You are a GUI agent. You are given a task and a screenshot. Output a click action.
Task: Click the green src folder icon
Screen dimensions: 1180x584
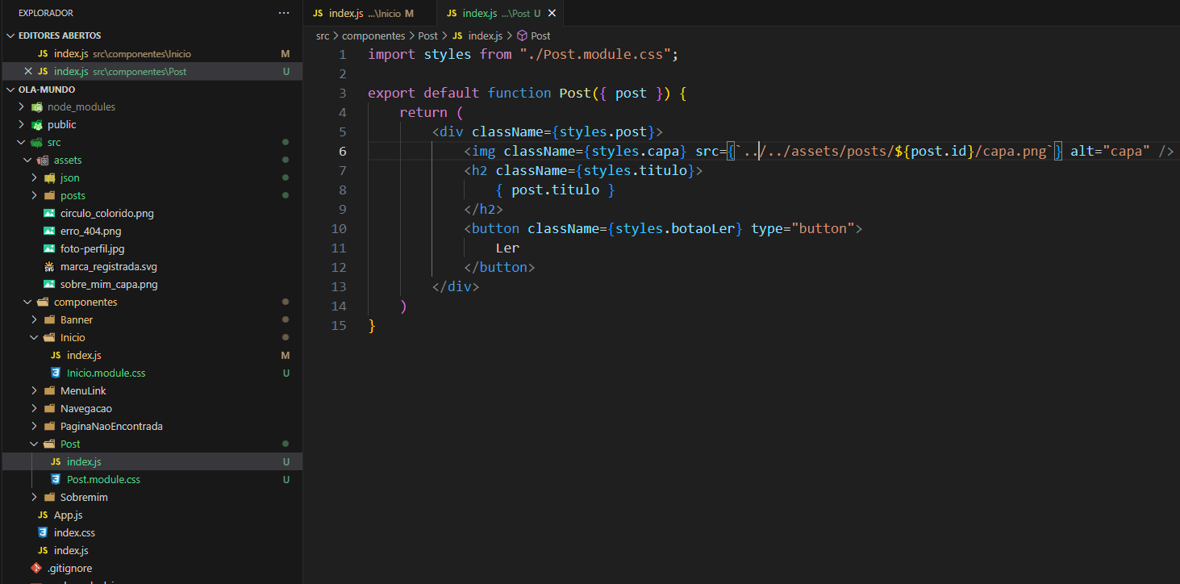(x=35, y=142)
